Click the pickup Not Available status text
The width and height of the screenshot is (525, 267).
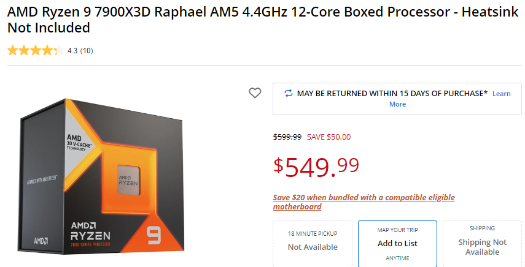click(313, 247)
